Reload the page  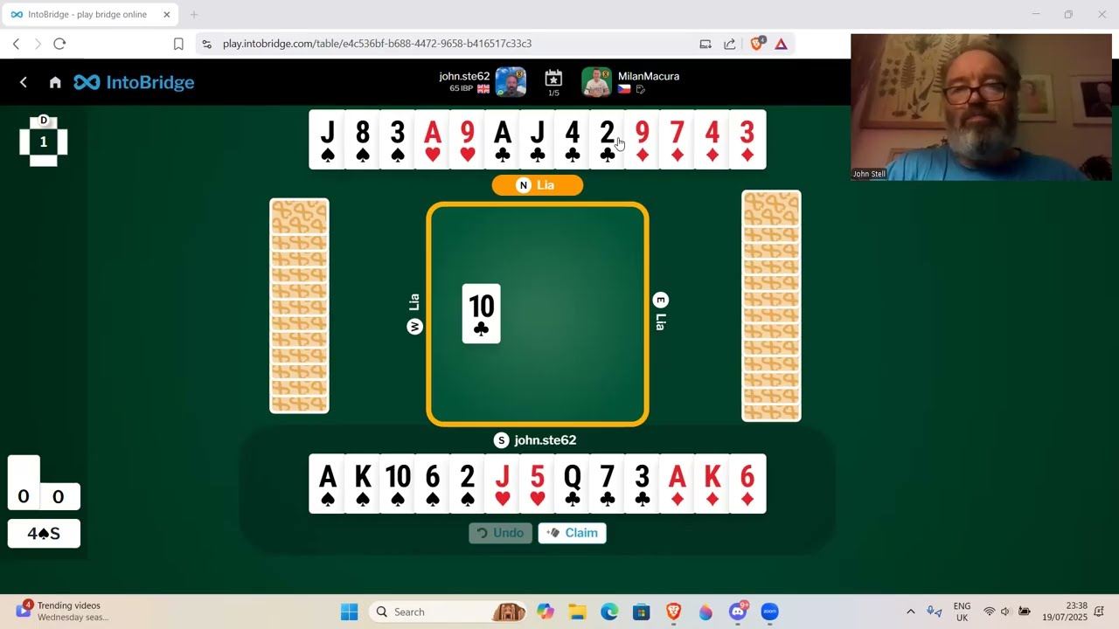[59, 44]
